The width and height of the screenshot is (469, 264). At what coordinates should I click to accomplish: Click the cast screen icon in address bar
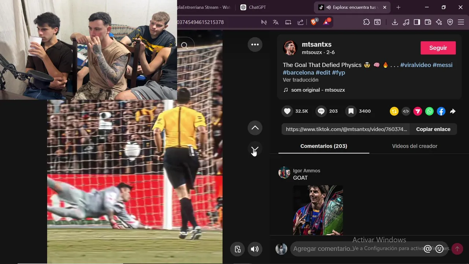pos(288,22)
